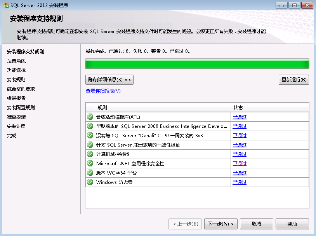Click rule text 早期版本的 SQL Server 2008 Business Intelligence
This screenshot has width=316, height=236.
pos(162,126)
